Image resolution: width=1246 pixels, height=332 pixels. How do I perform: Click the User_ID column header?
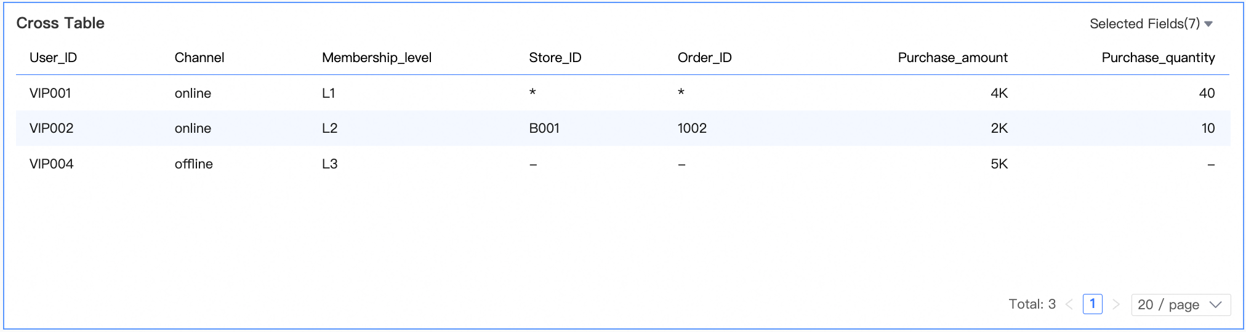(54, 58)
